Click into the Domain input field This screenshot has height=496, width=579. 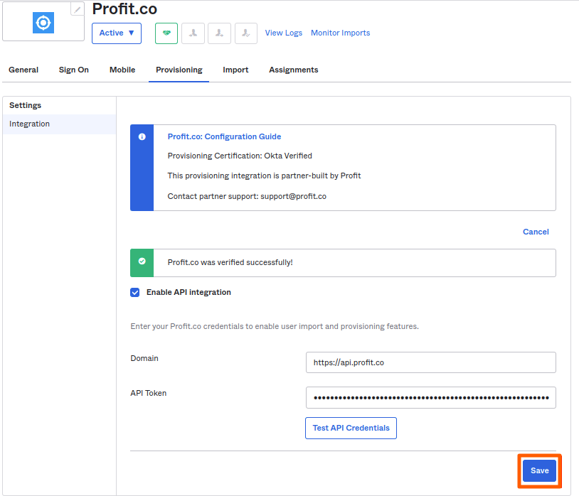[x=430, y=362]
